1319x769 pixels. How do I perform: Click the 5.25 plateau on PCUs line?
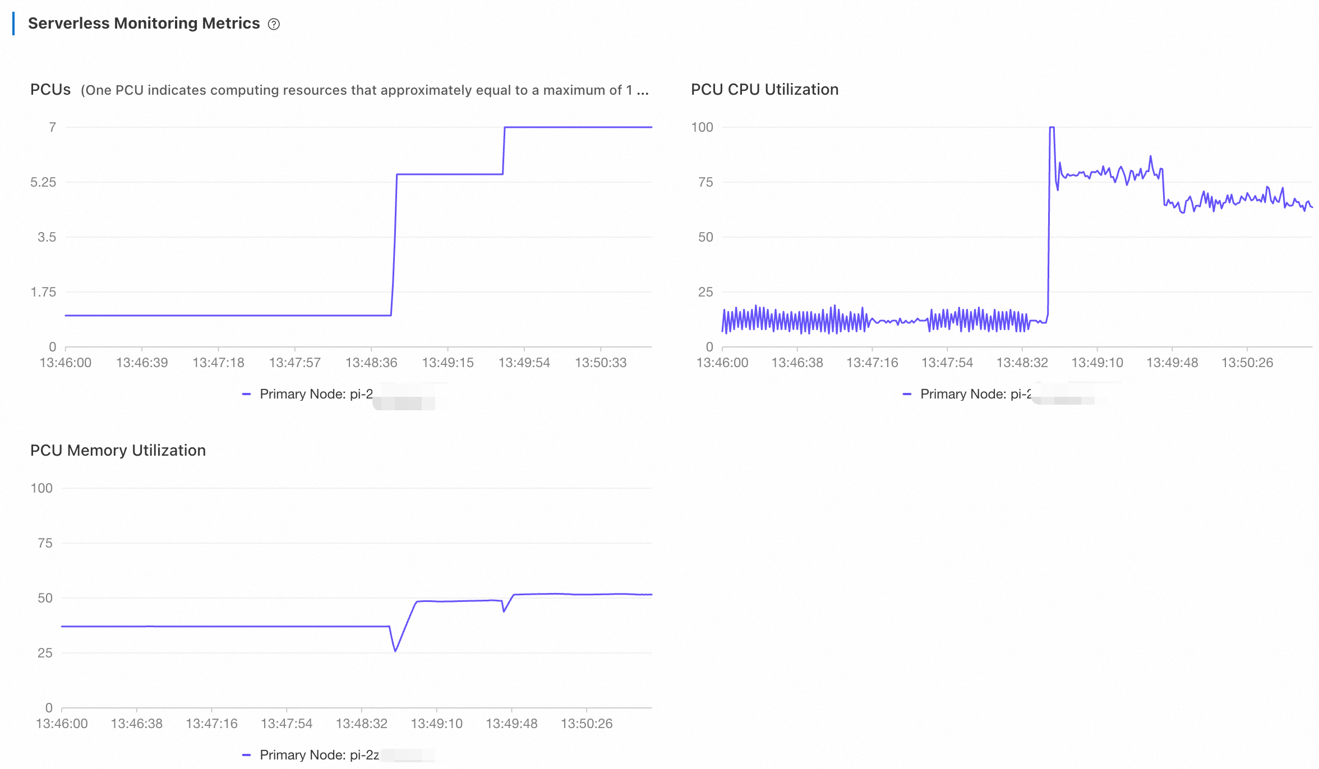click(x=449, y=174)
